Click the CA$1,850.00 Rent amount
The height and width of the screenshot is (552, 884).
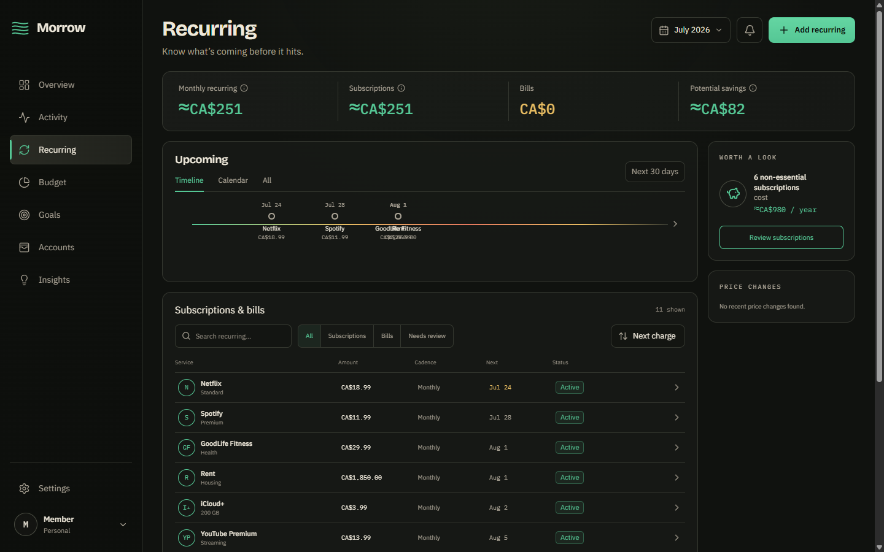[x=362, y=478]
